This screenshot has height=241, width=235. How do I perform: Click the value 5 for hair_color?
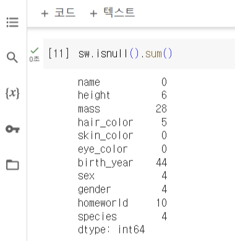click(x=164, y=122)
